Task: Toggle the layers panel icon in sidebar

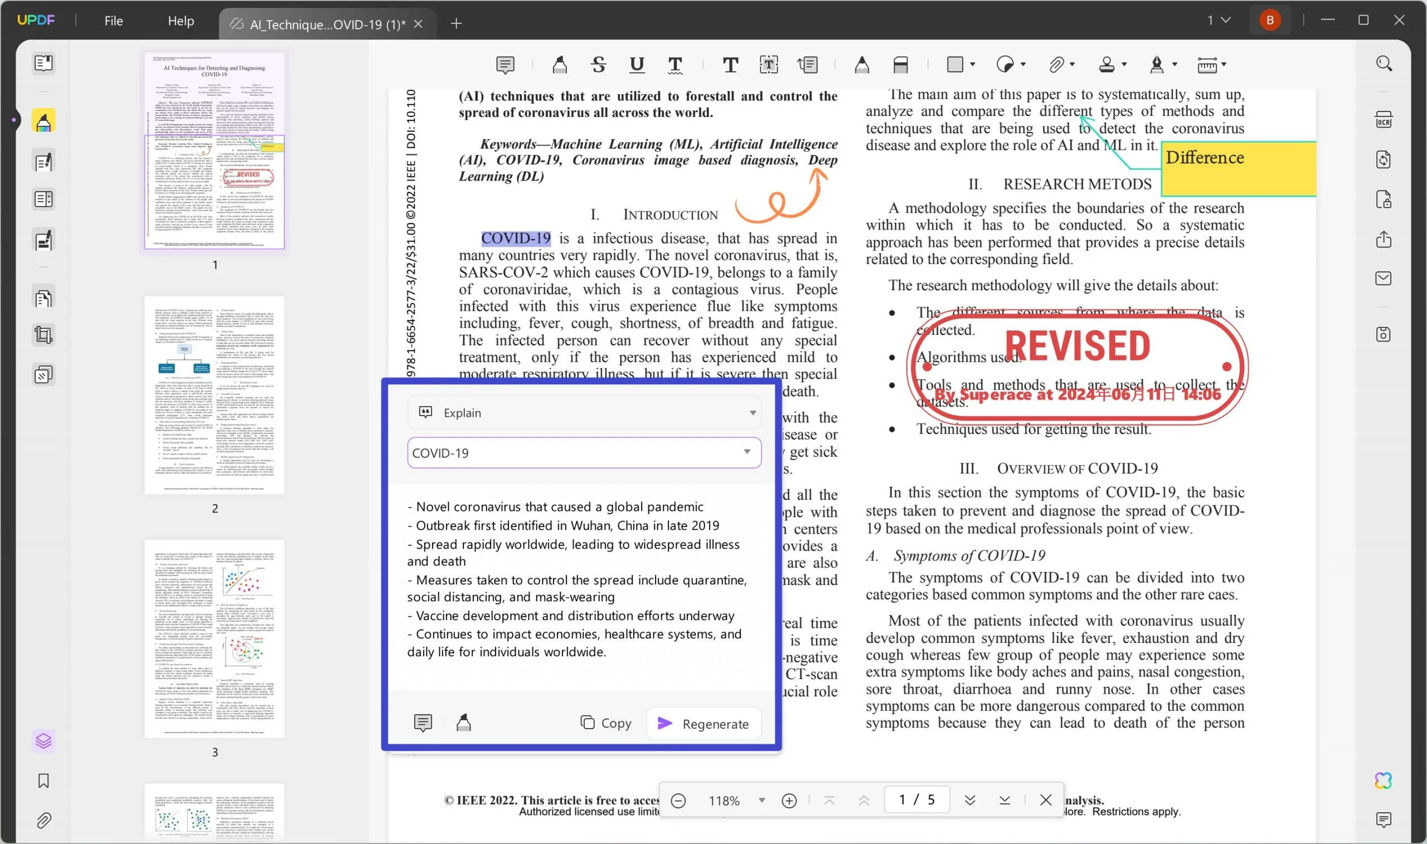Action: pos(42,740)
